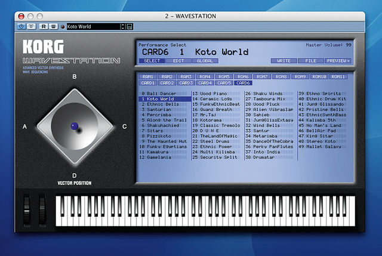
Task: Select performance 12 Gamelania
Action: pyautogui.click(x=165, y=158)
